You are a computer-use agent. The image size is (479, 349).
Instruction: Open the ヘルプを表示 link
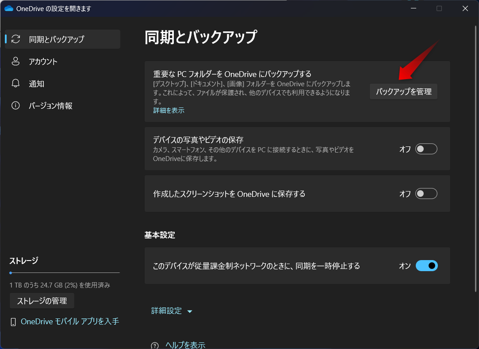click(x=185, y=345)
